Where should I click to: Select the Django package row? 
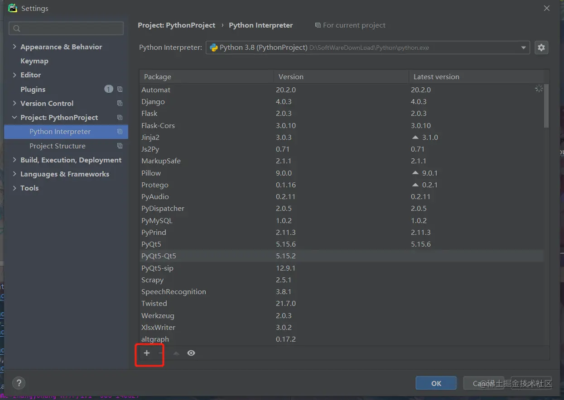coord(342,101)
